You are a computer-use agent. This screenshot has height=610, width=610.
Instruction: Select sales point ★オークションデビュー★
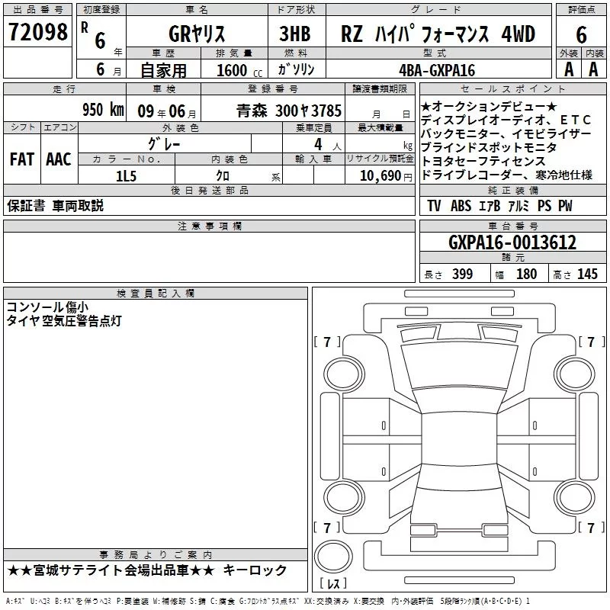(x=489, y=107)
